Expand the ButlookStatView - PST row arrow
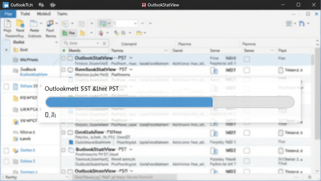321x181 pixels. coord(131,150)
